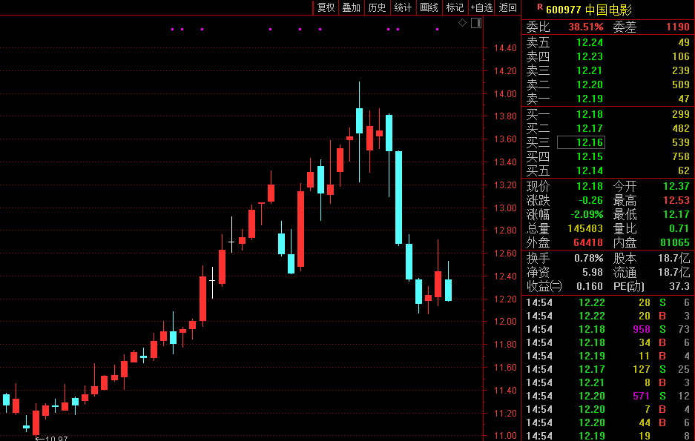Click the diamond icon above the chart

pos(462,23)
